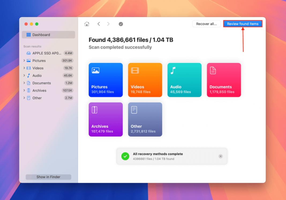Open the Other category tile
286x200 pixels.
click(145, 119)
